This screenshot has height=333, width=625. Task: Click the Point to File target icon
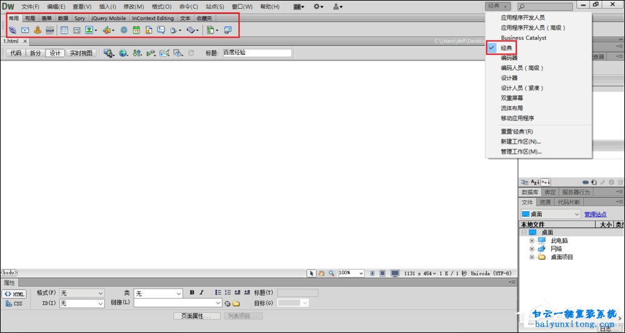coord(227,304)
